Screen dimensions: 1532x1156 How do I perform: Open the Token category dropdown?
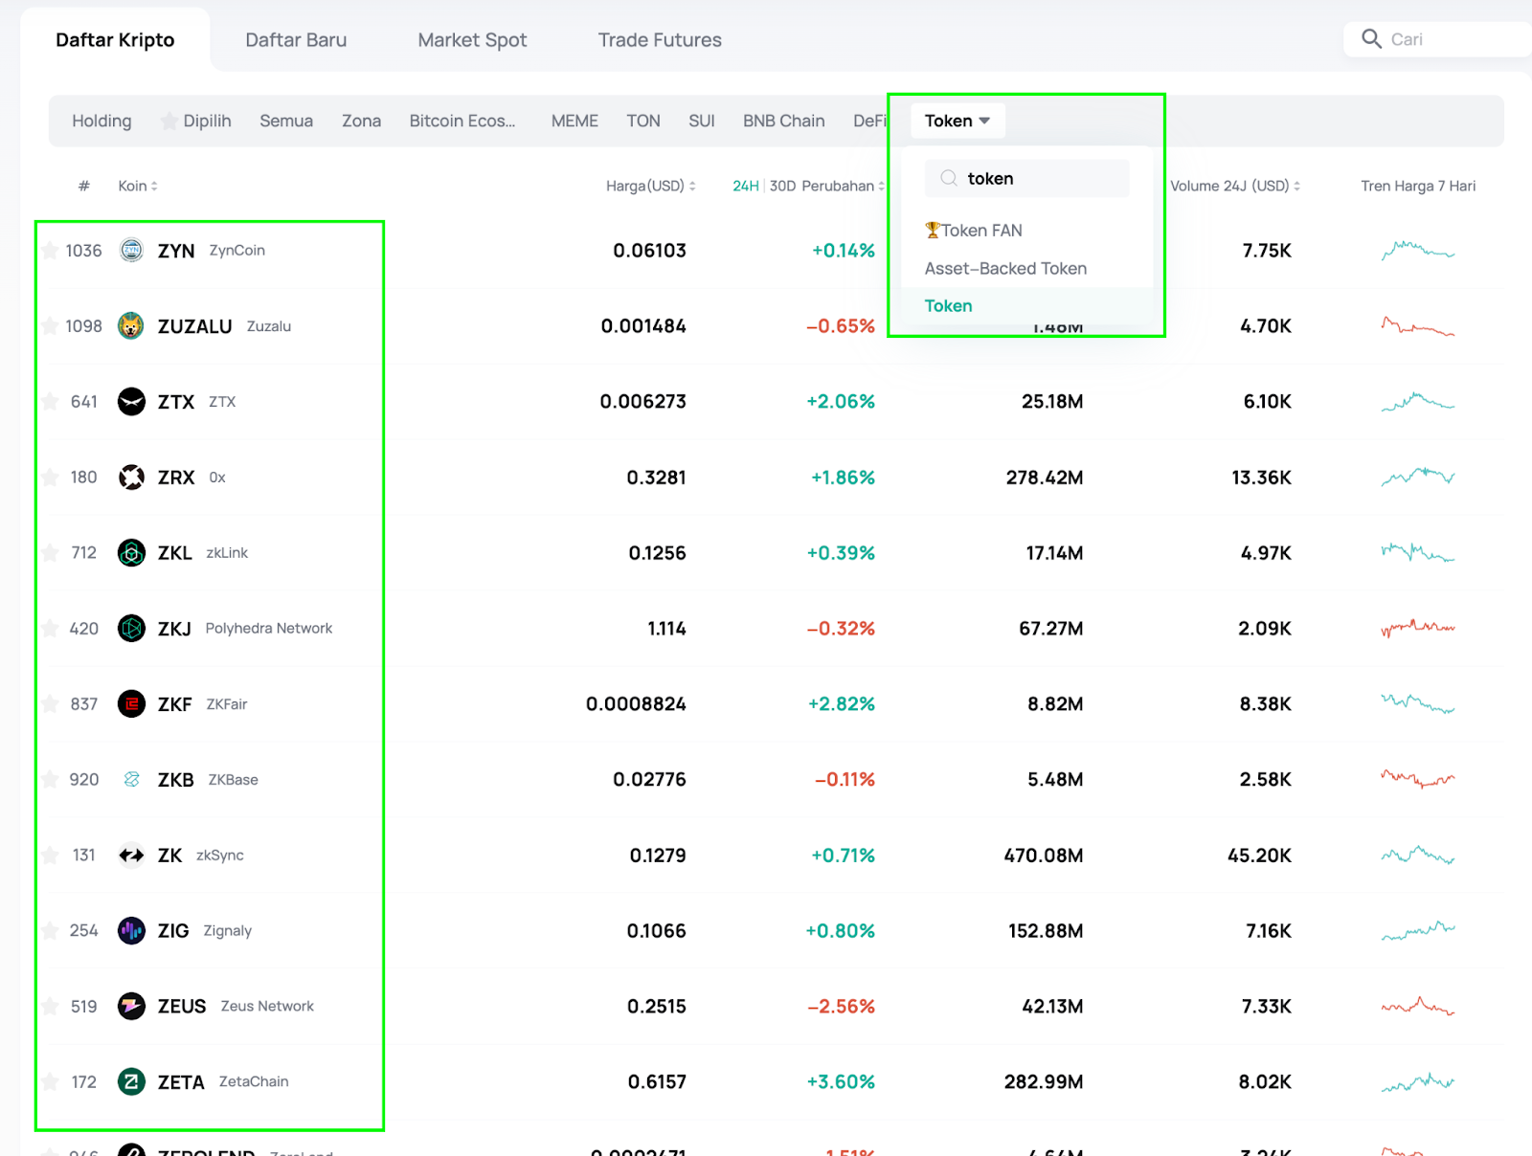tap(957, 121)
